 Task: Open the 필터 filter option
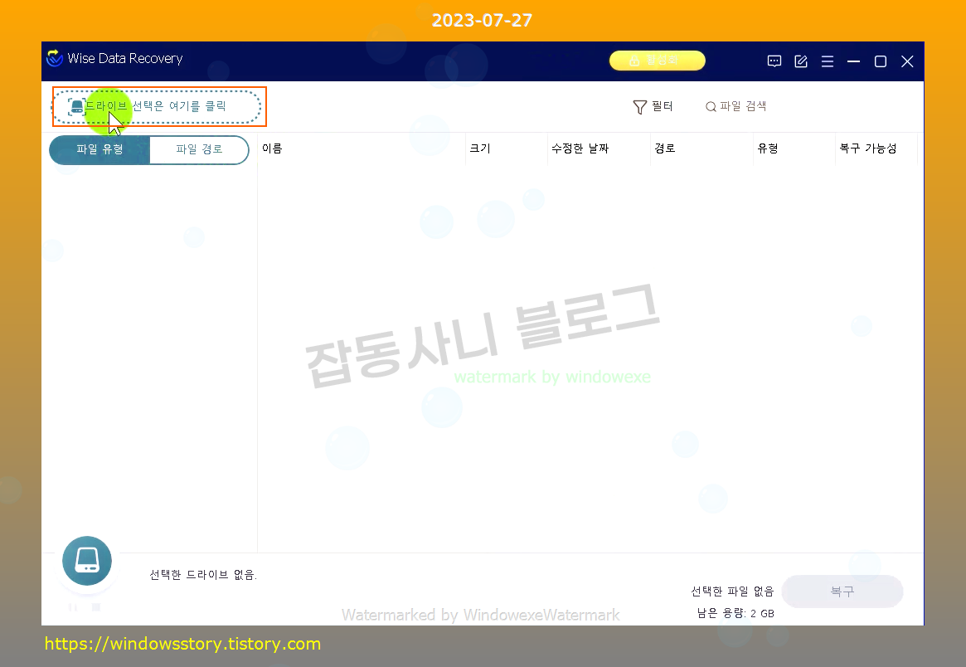pyautogui.click(x=653, y=107)
